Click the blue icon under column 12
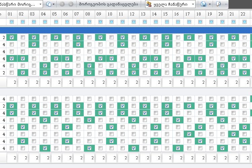This screenshot has height=168, width=252. (x=134, y=22)
